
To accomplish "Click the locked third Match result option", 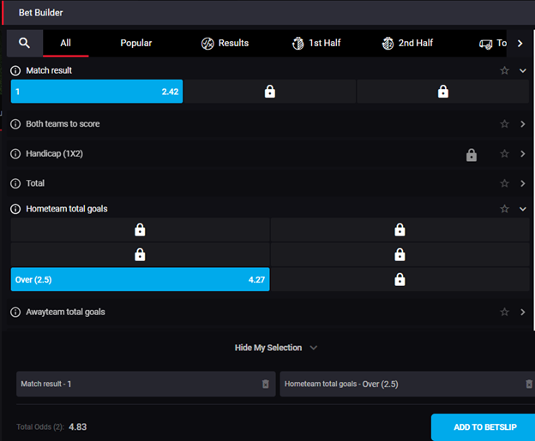I will [x=443, y=92].
